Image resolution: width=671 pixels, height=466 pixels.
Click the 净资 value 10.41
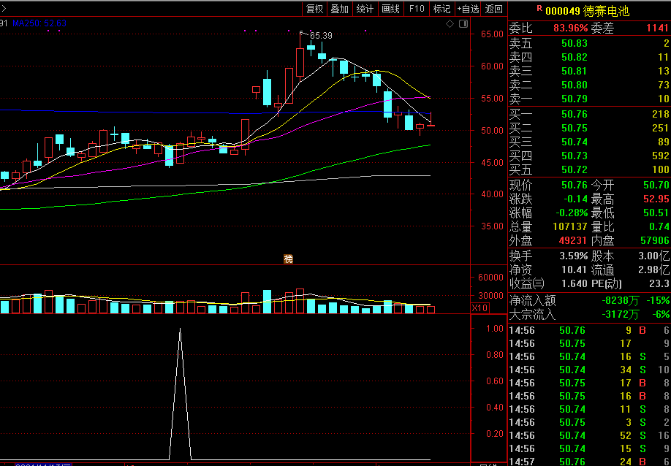pyautogui.click(x=575, y=270)
